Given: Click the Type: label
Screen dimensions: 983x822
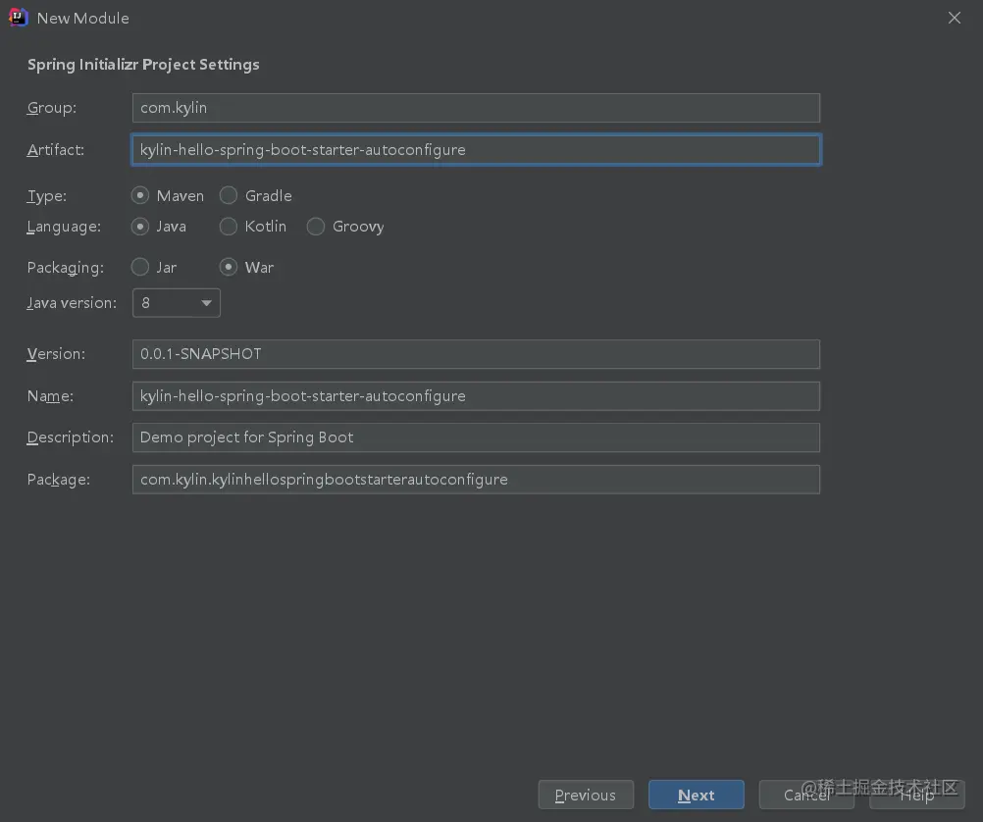Looking at the screenshot, I should 46,196.
